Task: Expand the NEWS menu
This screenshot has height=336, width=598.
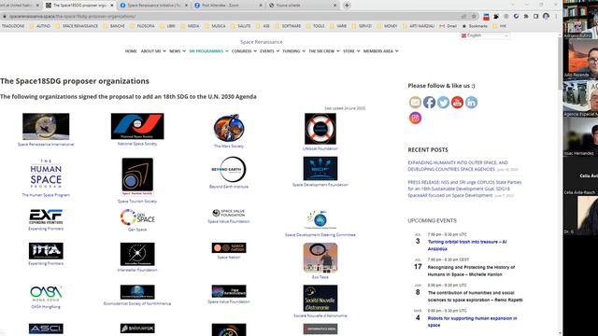Action: pyautogui.click(x=178, y=51)
